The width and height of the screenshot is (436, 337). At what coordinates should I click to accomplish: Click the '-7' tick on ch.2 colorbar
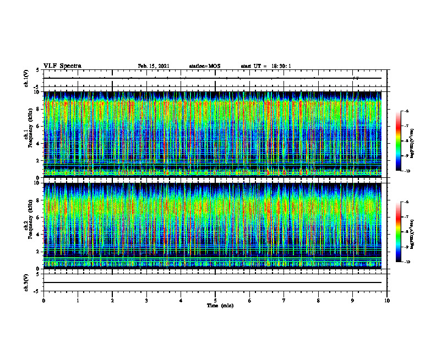(x=406, y=217)
